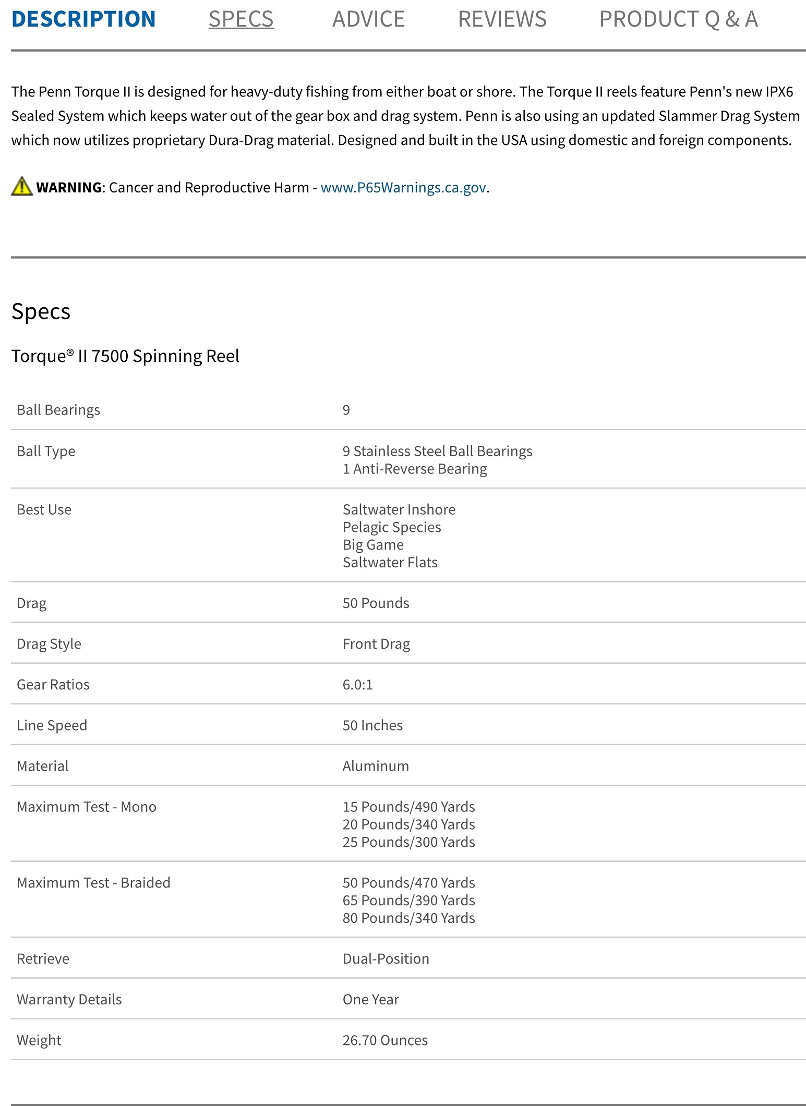The height and width of the screenshot is (1106, 806).
Task: Select '9 Stainless Steel Ball Bearings' text
Action: [437, 451]
